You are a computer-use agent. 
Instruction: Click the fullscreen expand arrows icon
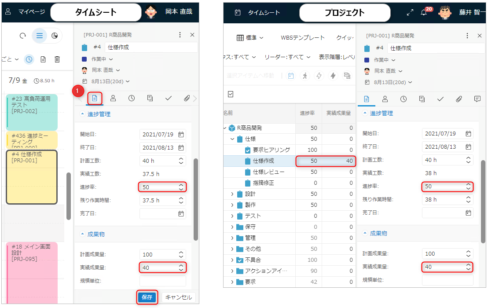pyautogui.click(x=410, y=12)
